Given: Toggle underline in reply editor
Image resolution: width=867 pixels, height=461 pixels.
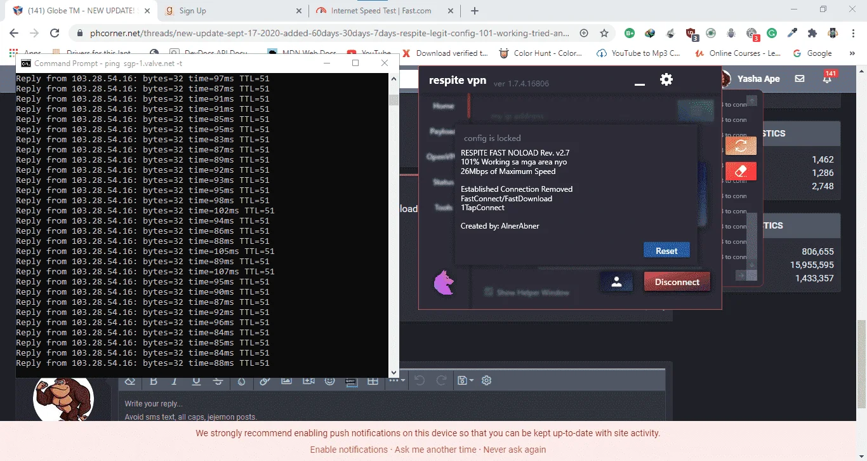Looking at the screenshot, I should point(196,381).
